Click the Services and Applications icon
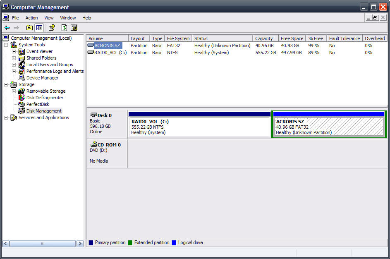This screenshot has height=259, width=390. [x=14, y=118]
